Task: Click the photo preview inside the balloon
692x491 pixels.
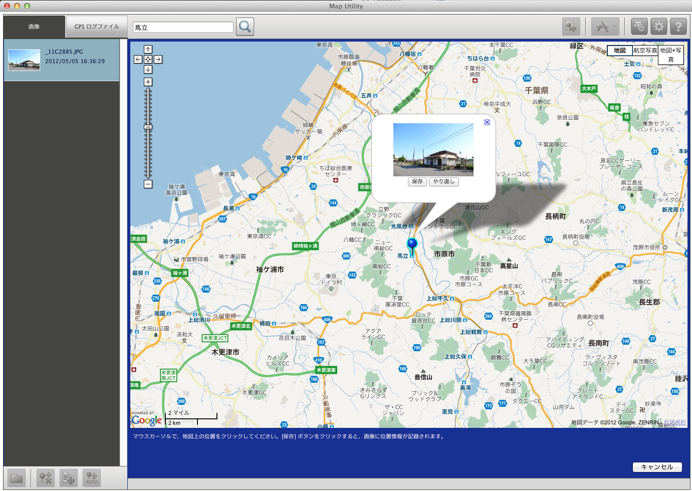Action: 433,150
